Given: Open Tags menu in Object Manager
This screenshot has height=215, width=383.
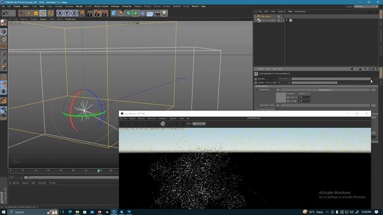Looking at the screenshot, I should (x=290, y=11).
